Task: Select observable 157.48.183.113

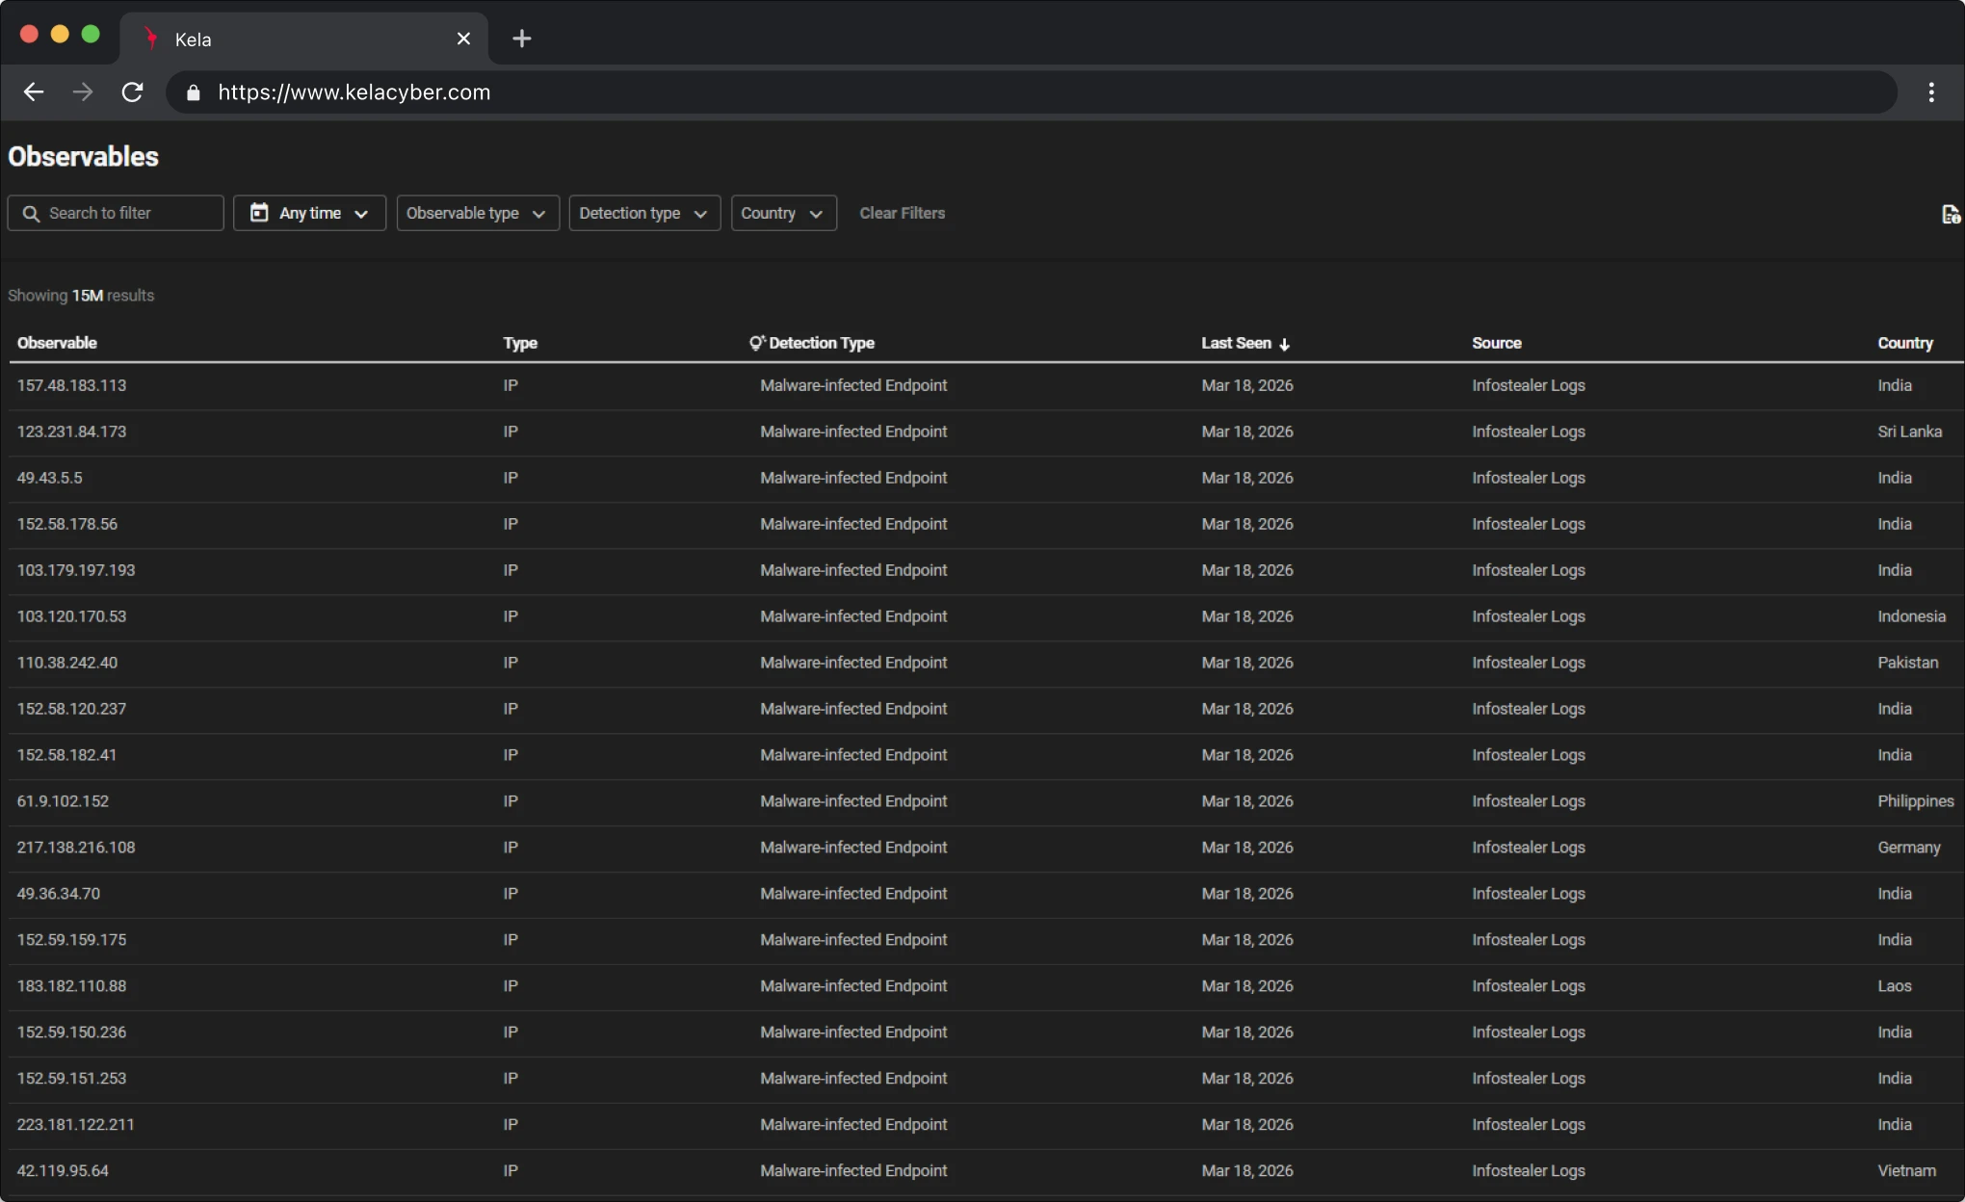Action: [x=71, y=385]
